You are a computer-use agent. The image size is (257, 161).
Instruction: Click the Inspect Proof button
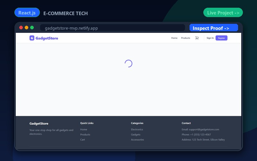tap(214, 28)
